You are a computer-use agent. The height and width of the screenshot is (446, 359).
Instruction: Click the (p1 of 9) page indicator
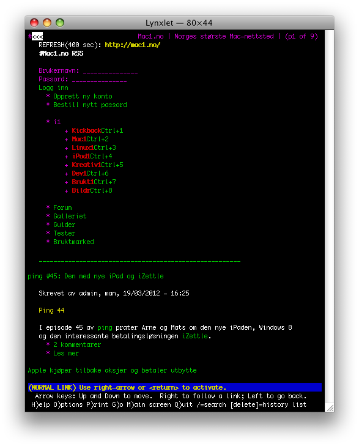click(302, 37)
